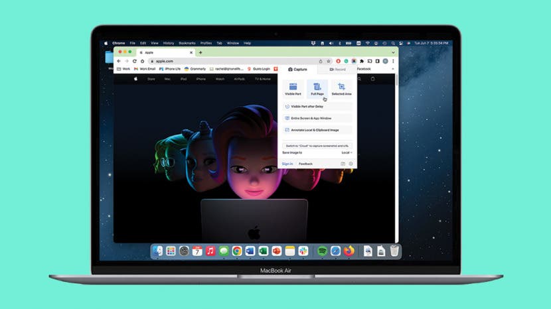Reload the apple.com page
Viewport: 551px width, 309px height.
(x=134, y=61)
